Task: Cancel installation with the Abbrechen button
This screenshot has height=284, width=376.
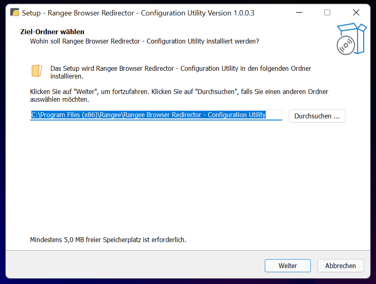Action: (x=340, y=266)
